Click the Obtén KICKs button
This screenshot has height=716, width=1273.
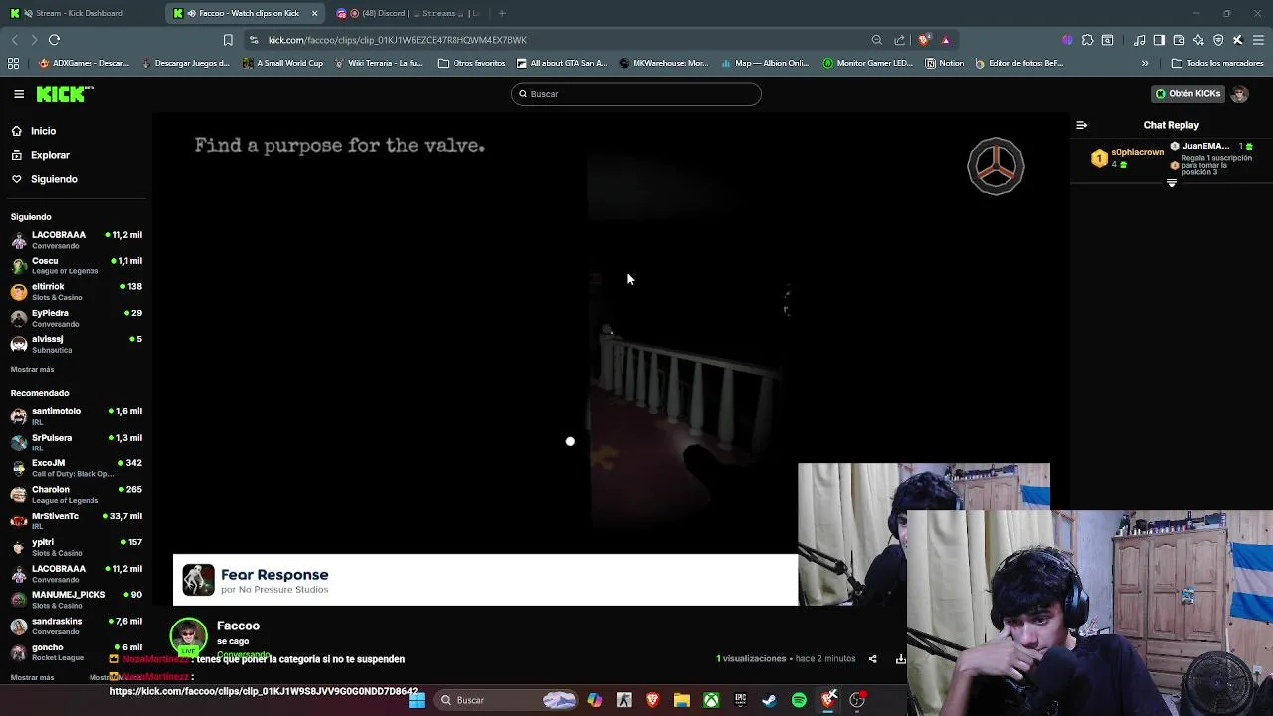[1187, 94]
